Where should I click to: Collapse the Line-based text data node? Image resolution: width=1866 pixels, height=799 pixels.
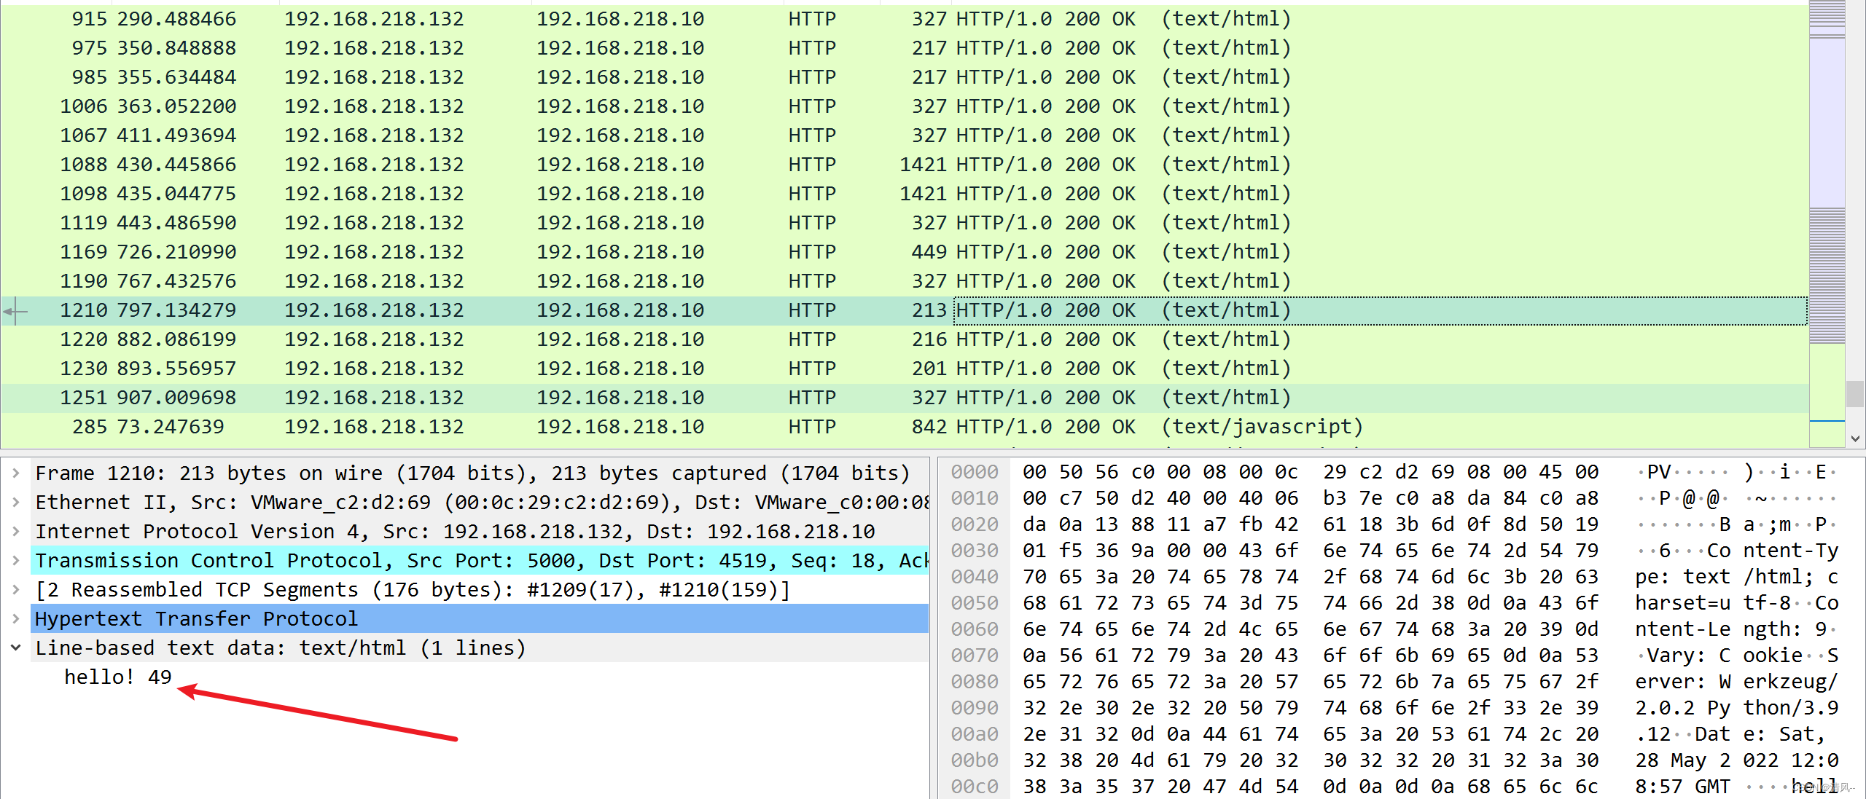(15, 648)
